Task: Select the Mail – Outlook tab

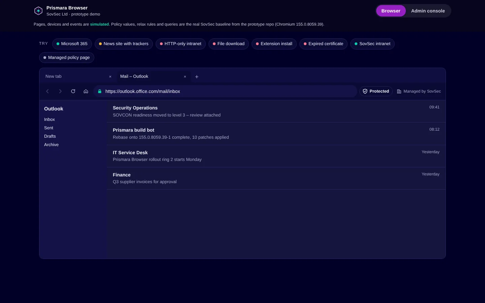Action: pos(154,76)
